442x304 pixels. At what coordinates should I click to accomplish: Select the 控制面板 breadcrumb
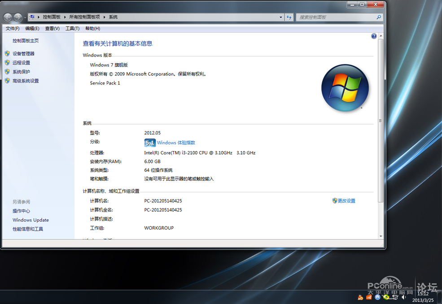point(52,17)
